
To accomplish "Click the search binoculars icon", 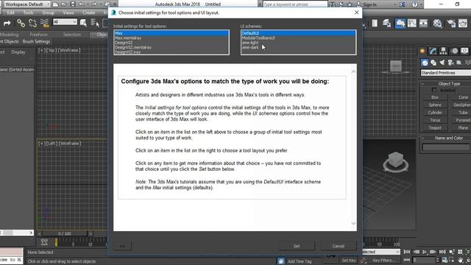I will [332, 4].
